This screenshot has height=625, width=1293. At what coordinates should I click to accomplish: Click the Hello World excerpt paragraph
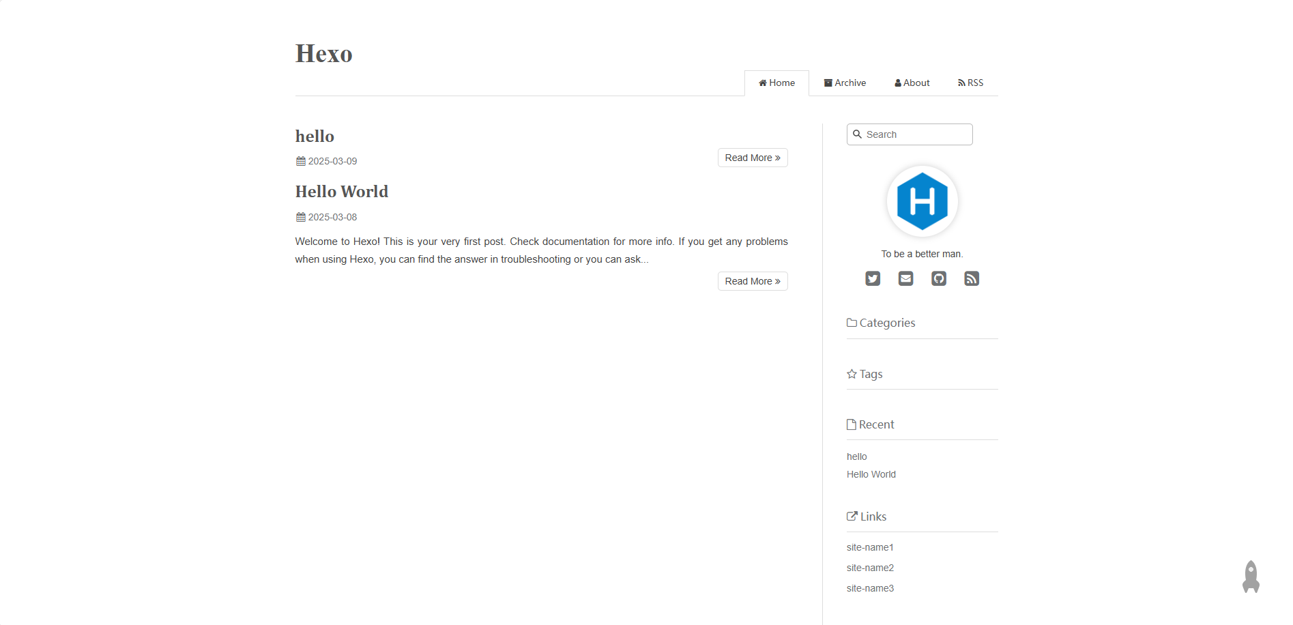[x=542, y=250]
